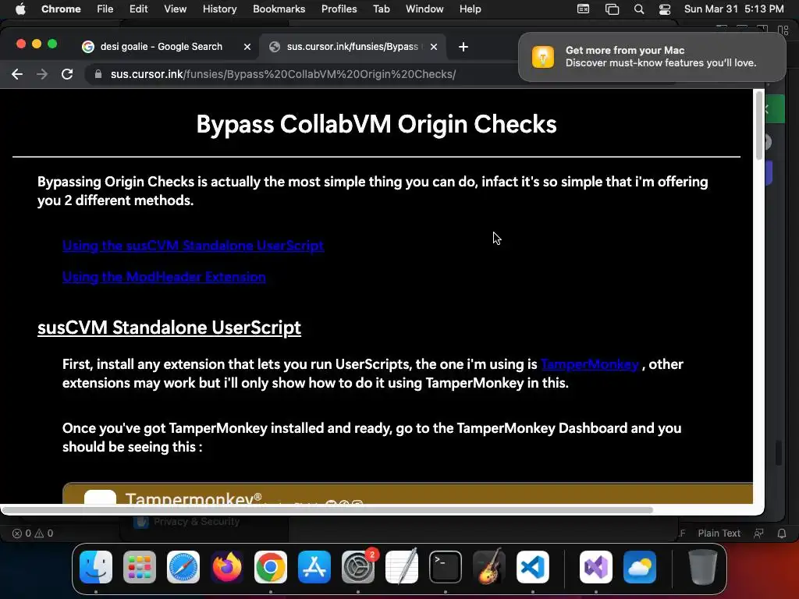Click the vertical page scrollbar thumb
Image resolution: width=799 pixels, height=599 pixels.
pyautogui.click(x=759, y=124)
